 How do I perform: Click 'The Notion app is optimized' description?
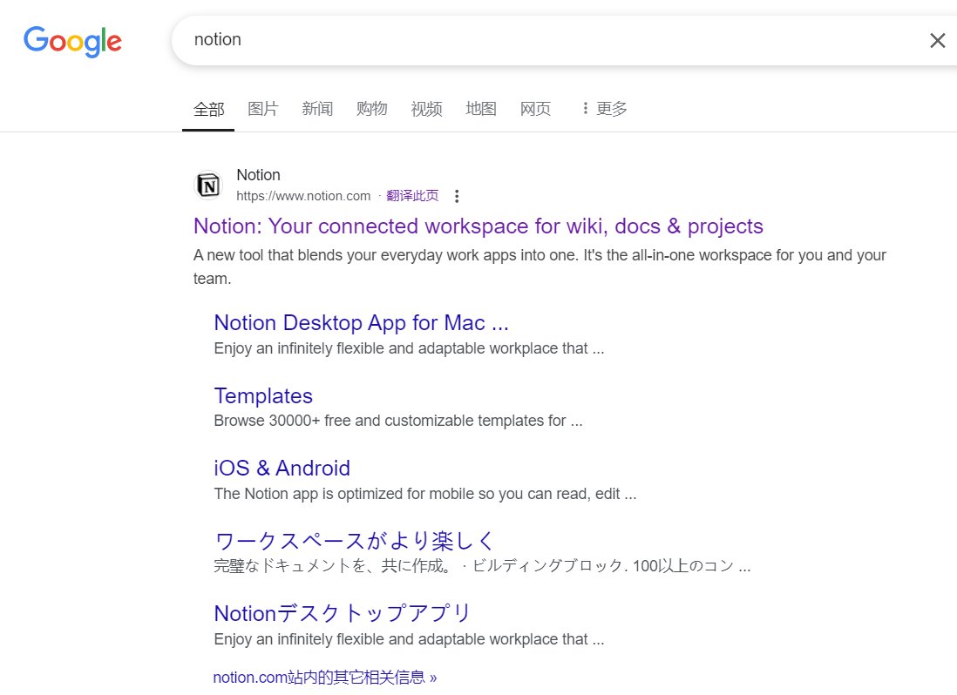tap(424, 494)
